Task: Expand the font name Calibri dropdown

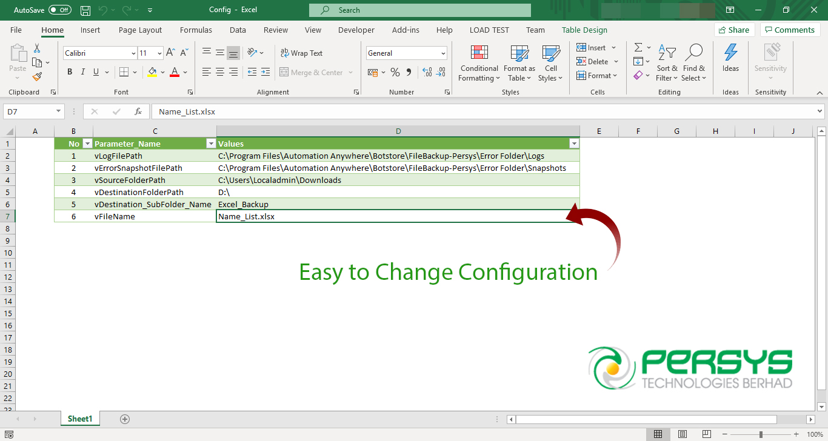Action: tap(133, 53)
